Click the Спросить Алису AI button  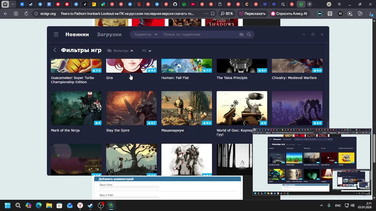tap(289, 13)
